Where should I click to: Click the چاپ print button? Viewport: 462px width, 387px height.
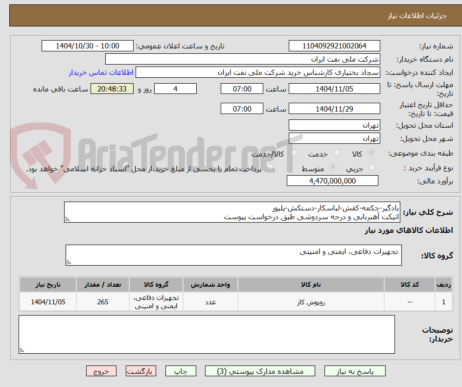point(181,371)
